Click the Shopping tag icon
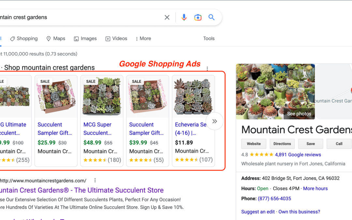 point(12,38)
